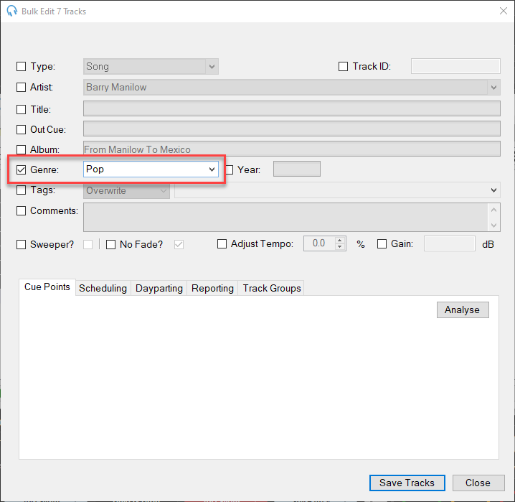515x502 pixels.
Task: Uncheck the Genre checkbox
Action: point(22,169)
